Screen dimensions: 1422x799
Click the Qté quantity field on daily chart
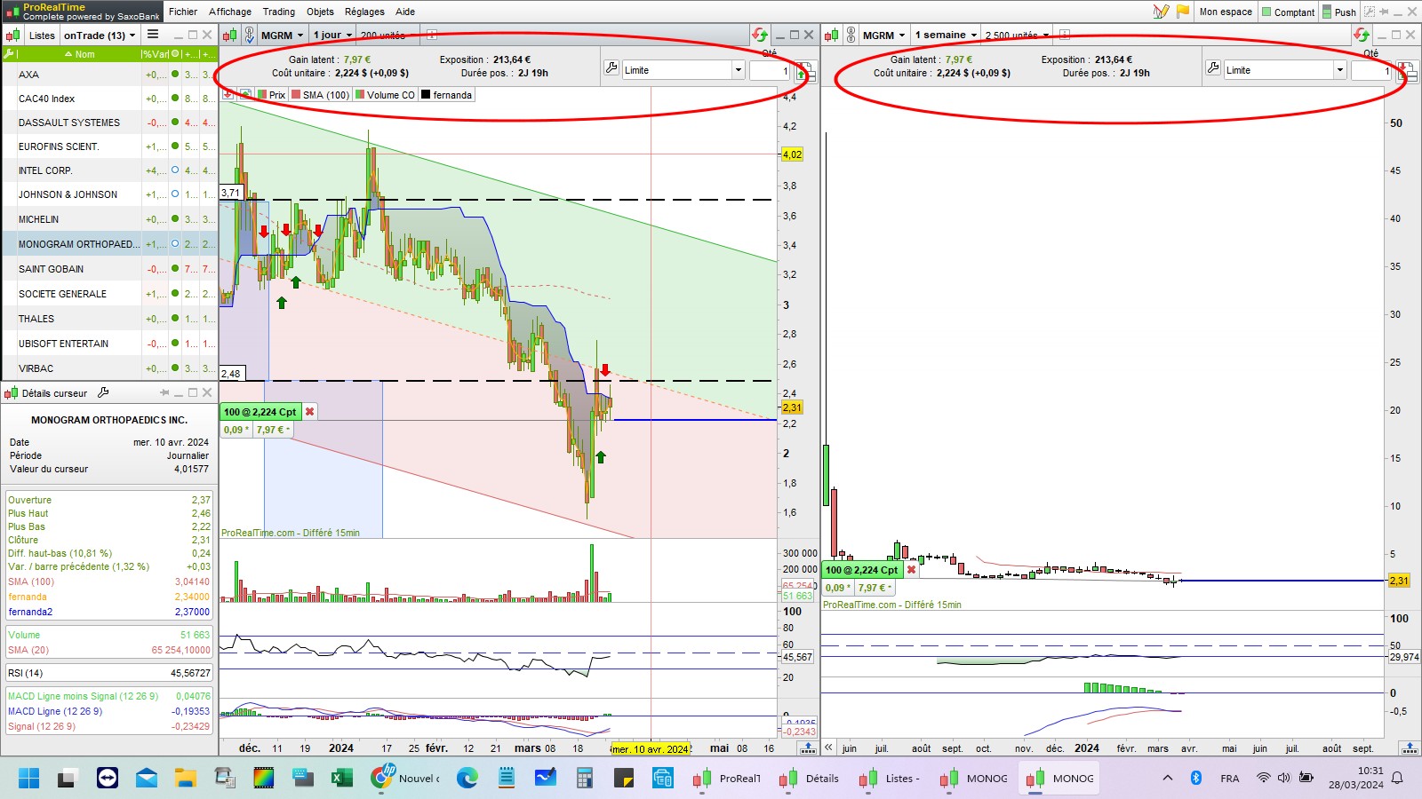click(769, 70)
